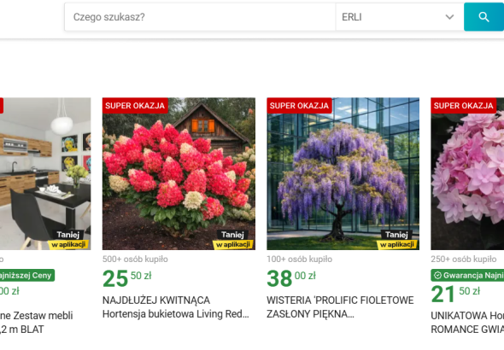Click the 38,00 zł price
The height and width of the screenshot is (350, 504).
[x=291, y=278]
